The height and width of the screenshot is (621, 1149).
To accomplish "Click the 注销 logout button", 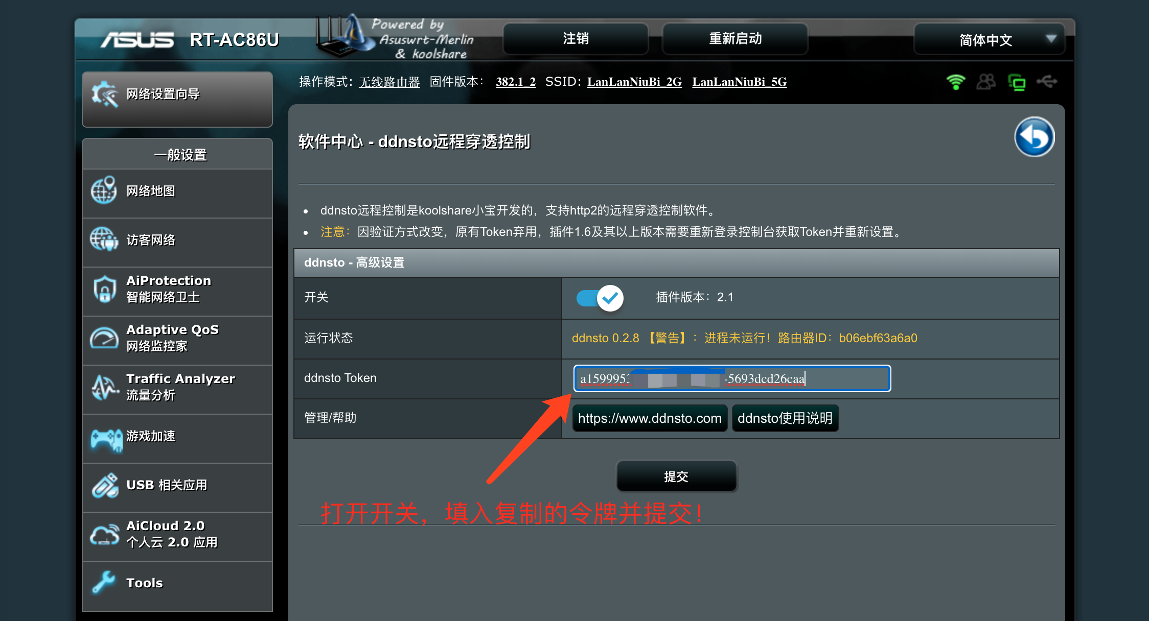I will pos(576,39).
